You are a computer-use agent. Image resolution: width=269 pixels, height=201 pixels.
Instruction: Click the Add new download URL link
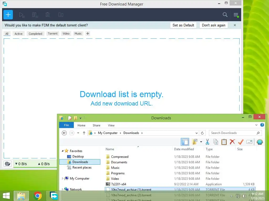coord(121,103)
